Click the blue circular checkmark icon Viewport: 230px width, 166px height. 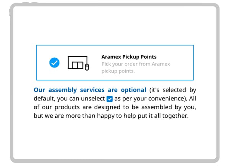click(54, 62)
